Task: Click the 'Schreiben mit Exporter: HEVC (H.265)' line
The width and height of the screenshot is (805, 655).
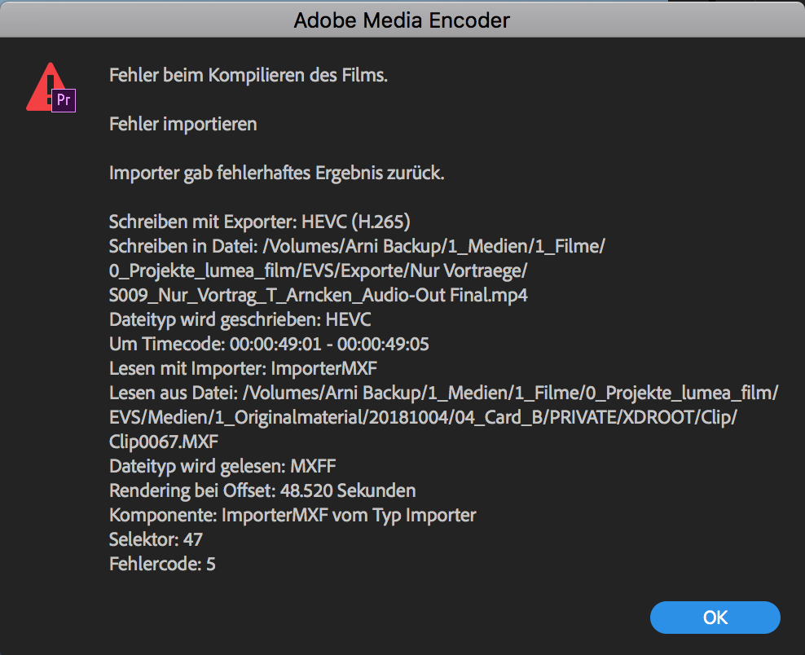Action: point(260,222)
